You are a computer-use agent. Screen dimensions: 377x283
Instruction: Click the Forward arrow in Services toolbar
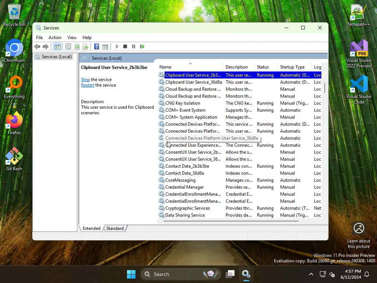coord(45,46)
